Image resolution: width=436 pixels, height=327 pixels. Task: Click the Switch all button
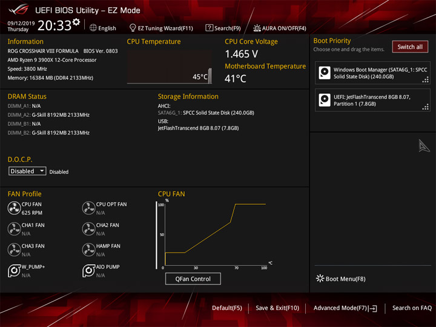point(410,47)
